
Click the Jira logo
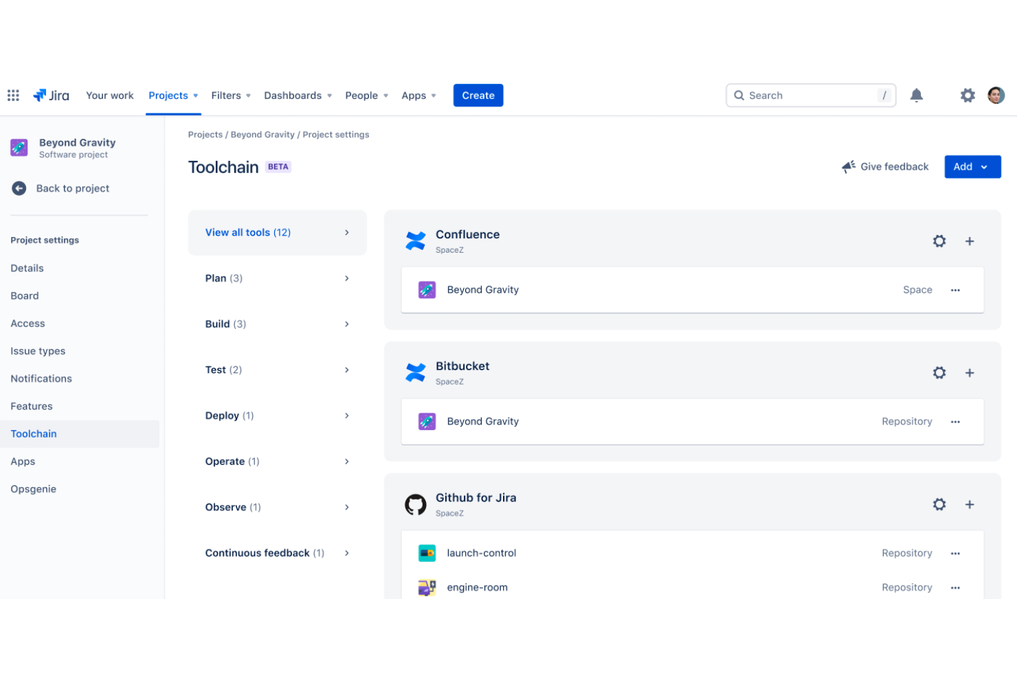pyautogui.click(x=52, y=95)
